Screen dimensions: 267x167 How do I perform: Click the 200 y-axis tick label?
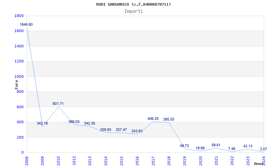pos(20,137)
